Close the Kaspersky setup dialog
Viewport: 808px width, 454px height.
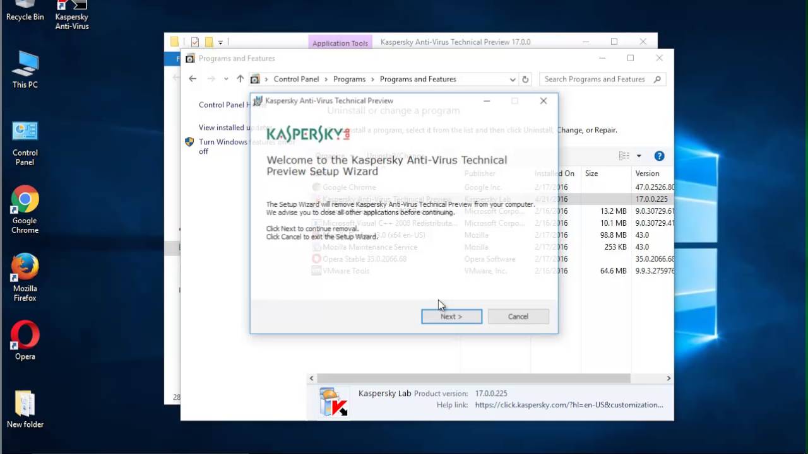[x=544, y=101]
